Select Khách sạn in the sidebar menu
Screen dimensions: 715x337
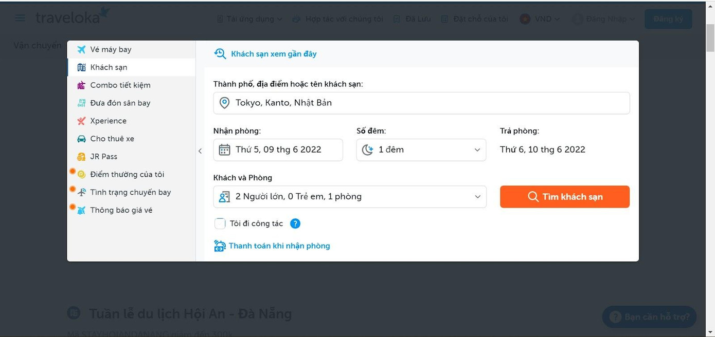click(109, 67)
